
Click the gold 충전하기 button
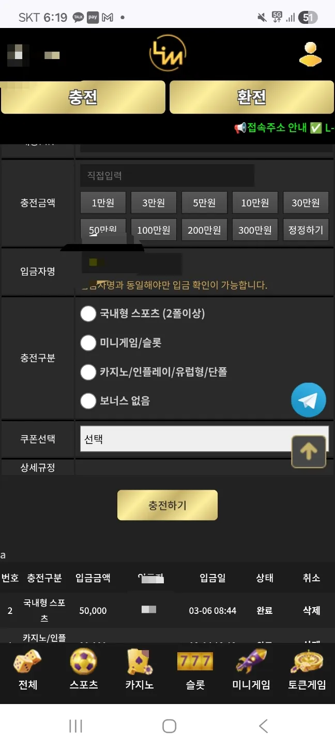click(x=167, y=505)
